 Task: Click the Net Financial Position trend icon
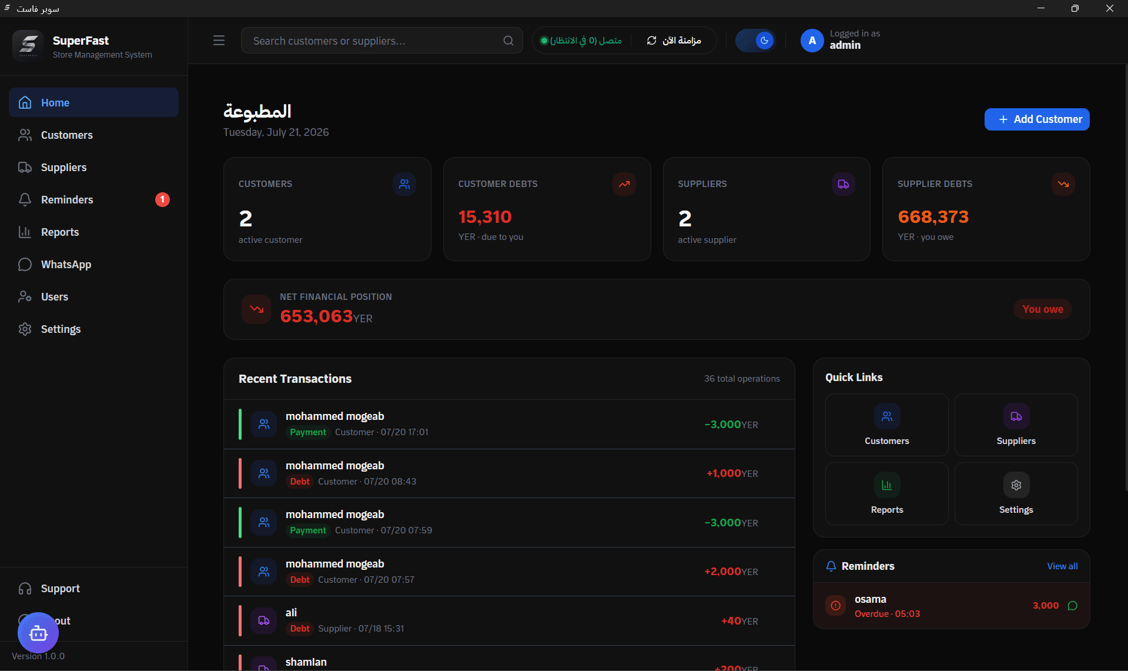click(x=256, y=309)
